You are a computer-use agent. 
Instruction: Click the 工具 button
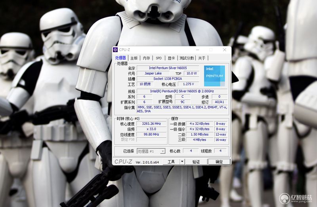point(171,162)
